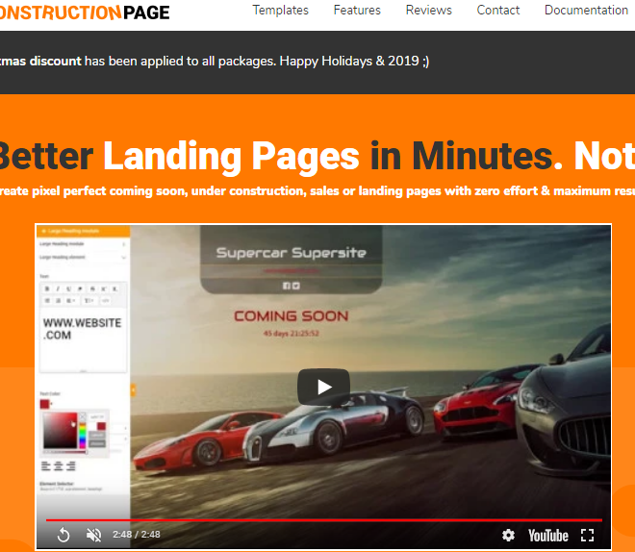Go to the Reviews section

click(x=428, y=11)
